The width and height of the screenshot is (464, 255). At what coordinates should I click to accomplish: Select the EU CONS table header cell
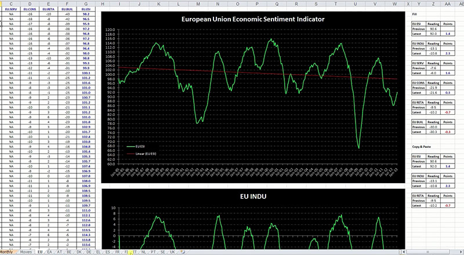[x=418, y=83]
